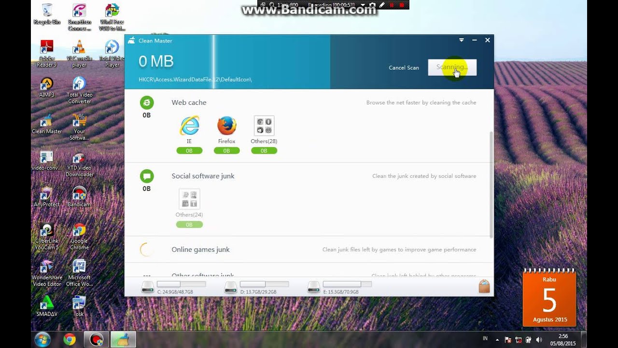Image resolution: width=618 pixels, height=348 pixels.
Task: Click the Chrome taskbar icon
Action: click(70, 340)
